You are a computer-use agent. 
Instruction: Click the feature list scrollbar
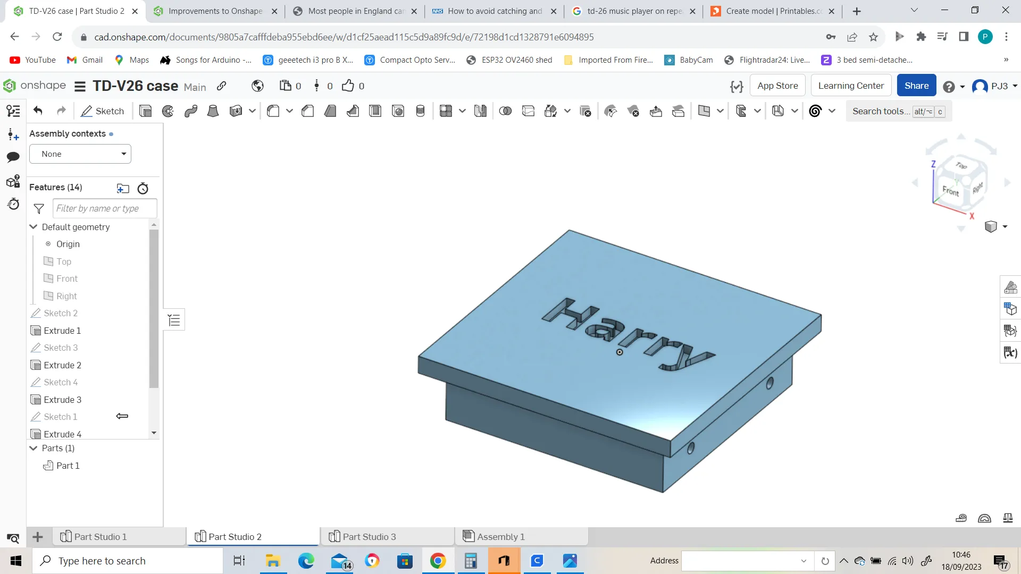154,308
